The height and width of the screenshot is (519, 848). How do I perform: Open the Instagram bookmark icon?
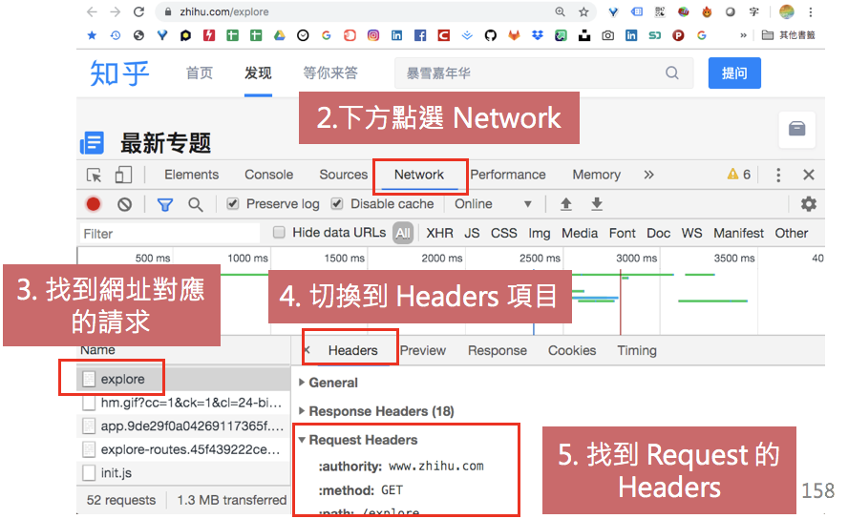coord(373,35)
